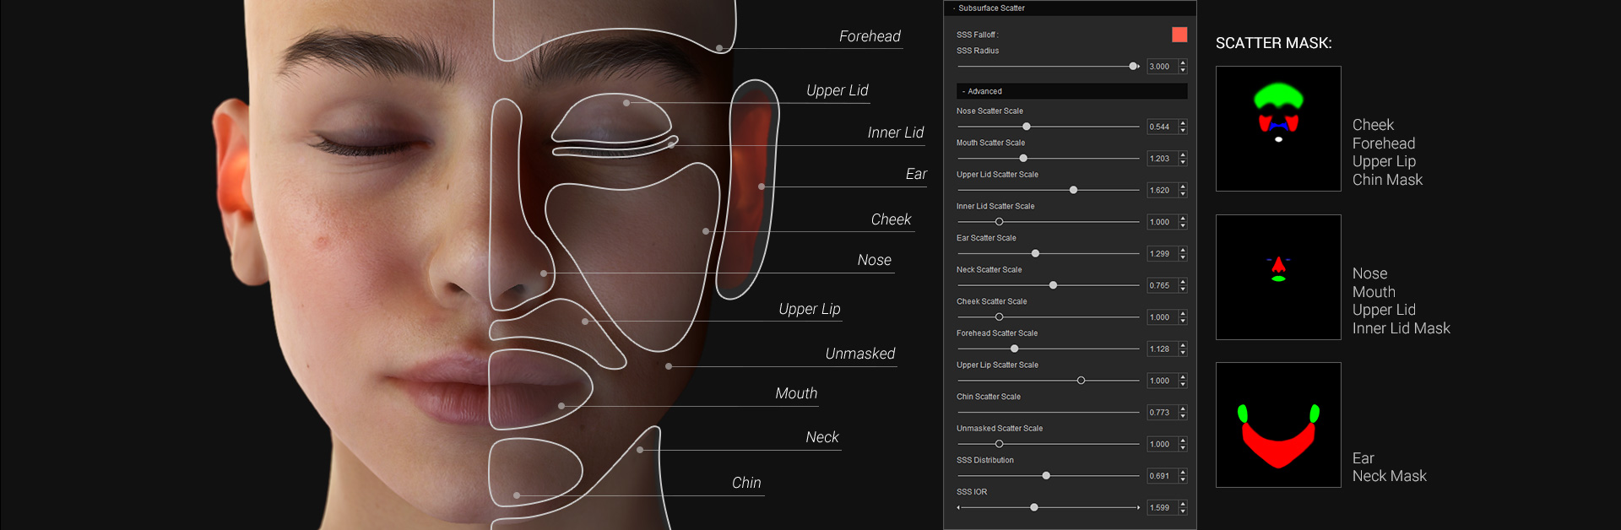Select the Cheek Forehead scatter mask thumbnail
Viewport: 1621px width, 530px height.
1278,129
